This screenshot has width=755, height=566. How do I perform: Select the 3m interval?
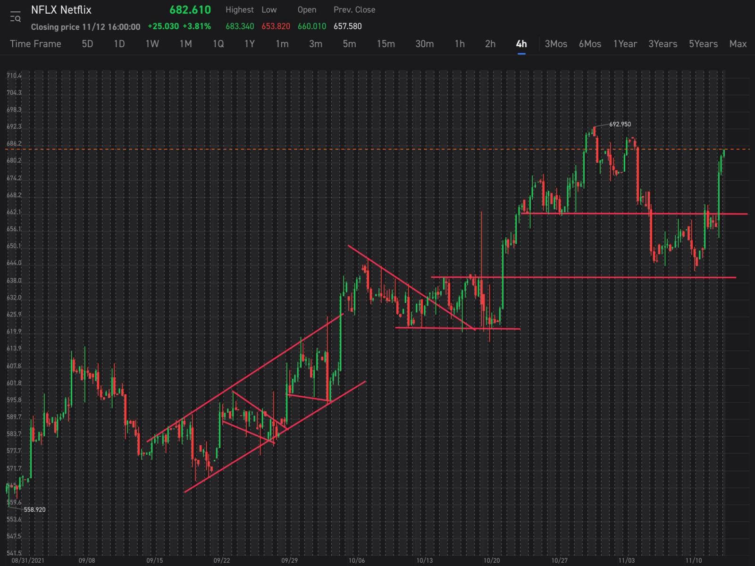point(316,44)
